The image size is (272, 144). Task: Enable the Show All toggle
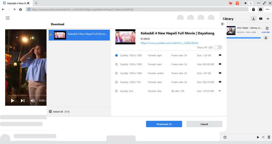(x=218, y=48)
